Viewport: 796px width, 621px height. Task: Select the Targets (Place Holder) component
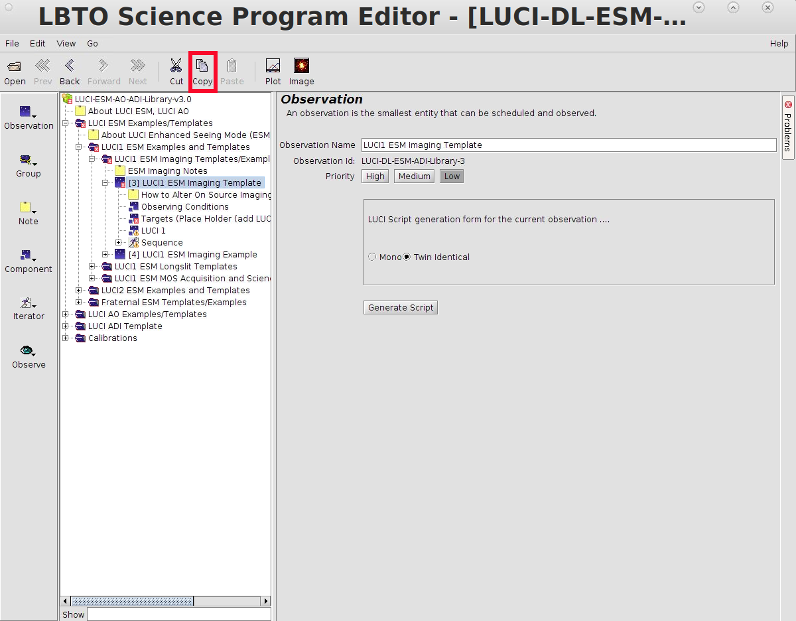200,218
